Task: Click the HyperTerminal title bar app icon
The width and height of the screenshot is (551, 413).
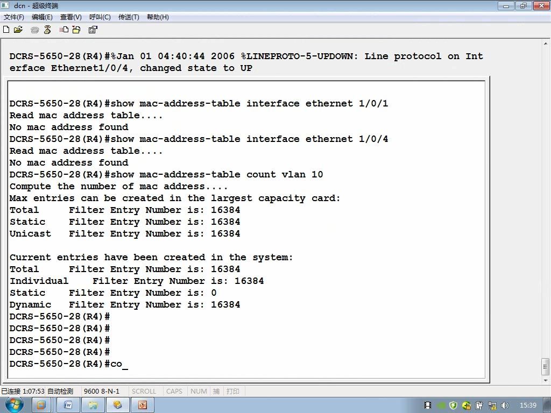Action: pos(5,5)
